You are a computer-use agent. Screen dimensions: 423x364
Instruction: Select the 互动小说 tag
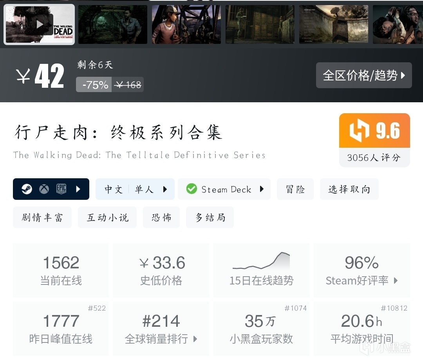point(107,217)
